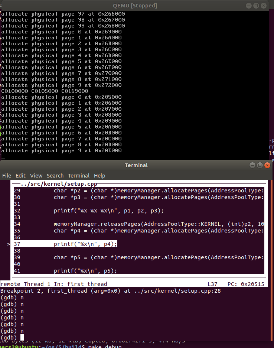Click the C0100000 C0105000 C0169000 output line
This screenshot has height=348, width=274.
click(x=45, y=91)
